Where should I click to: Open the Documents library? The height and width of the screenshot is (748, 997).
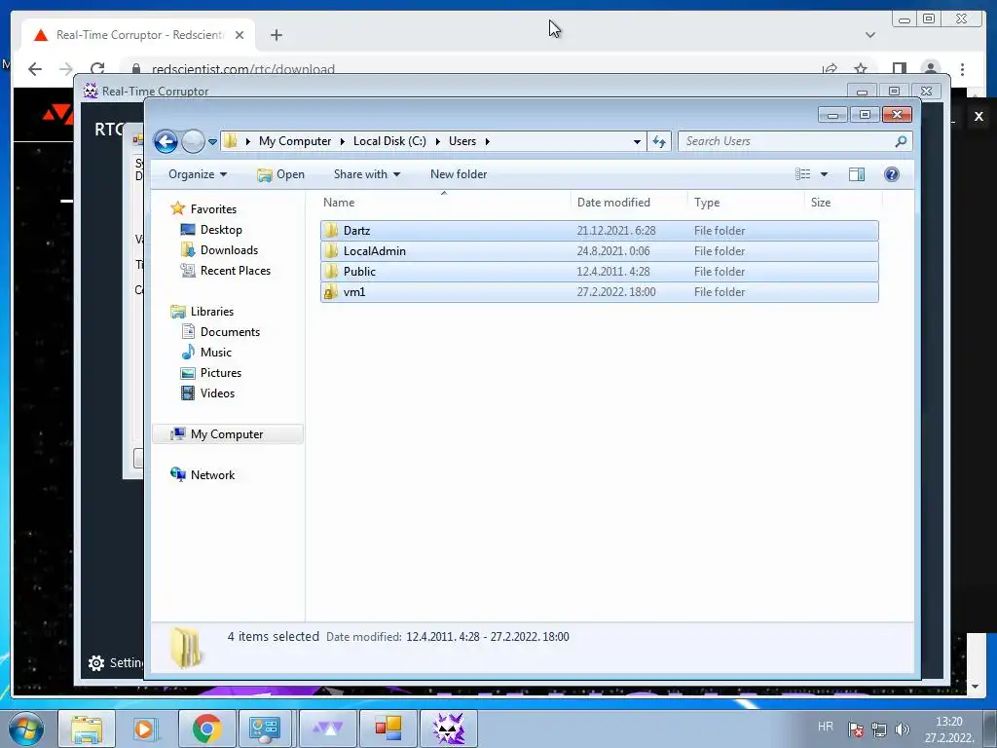tap(221, 331)
